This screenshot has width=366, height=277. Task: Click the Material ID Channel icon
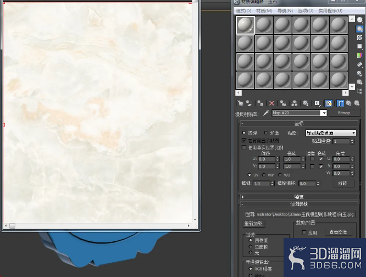(x=317, y=103)
